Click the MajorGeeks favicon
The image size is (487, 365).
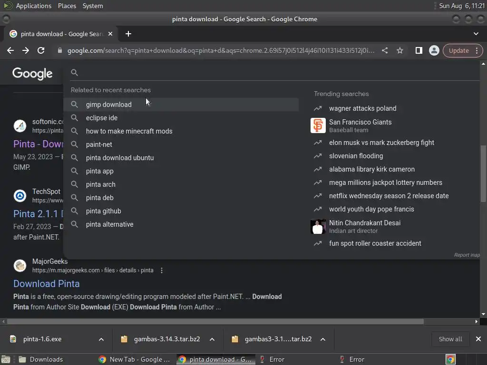point(20,266)
